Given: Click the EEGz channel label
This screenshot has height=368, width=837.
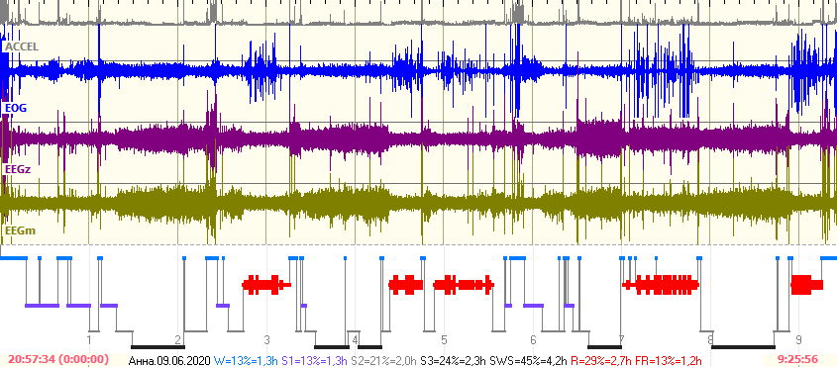Looking at the screenshot, I should point(19,169).
